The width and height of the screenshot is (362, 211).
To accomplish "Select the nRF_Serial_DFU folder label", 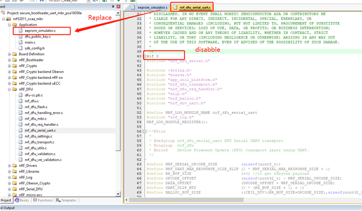I will [x=31, y=189].
